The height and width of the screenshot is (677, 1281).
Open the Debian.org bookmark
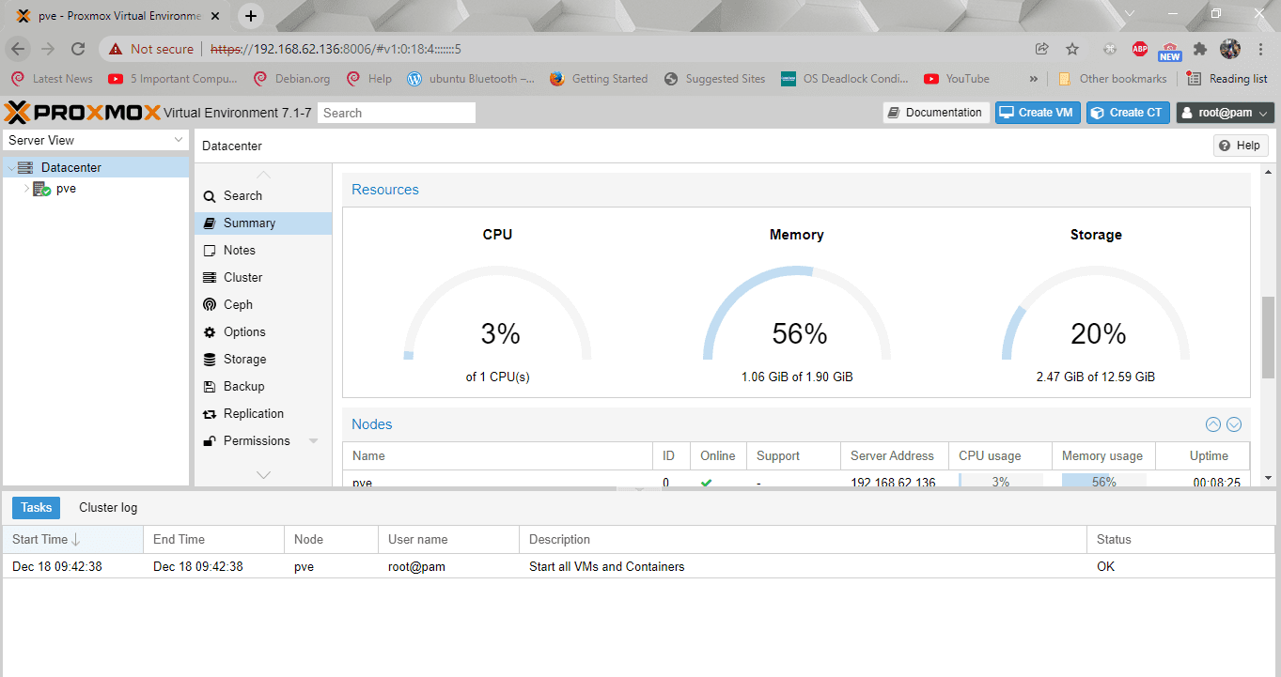292,79
